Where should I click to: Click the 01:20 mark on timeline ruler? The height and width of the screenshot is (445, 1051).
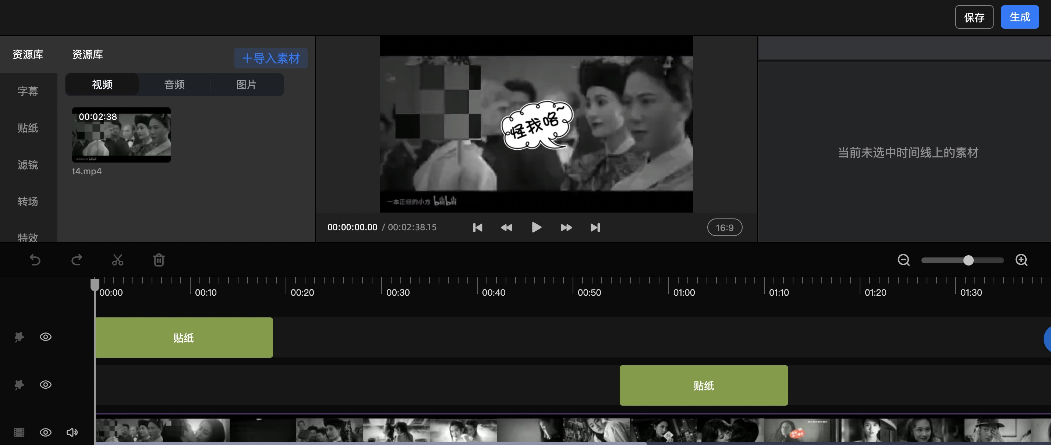(875, 292)
